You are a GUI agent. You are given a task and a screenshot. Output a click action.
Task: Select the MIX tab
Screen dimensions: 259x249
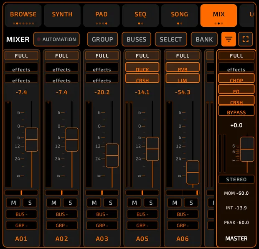coord(219,16)
